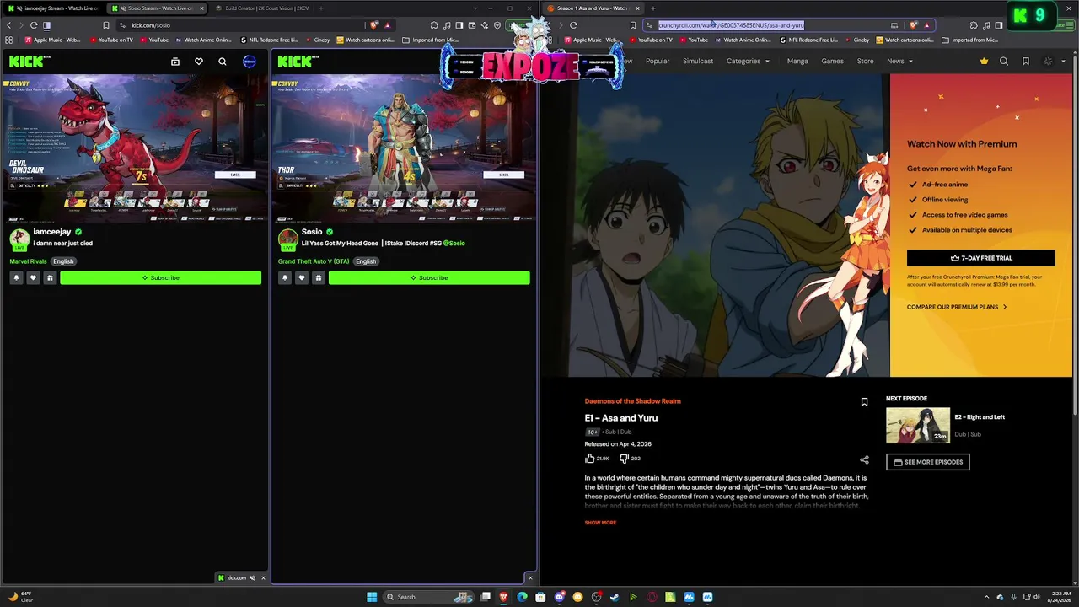Expand description with SHOW MORE
Image resolution: width=1079 pixels, height=607 pixels.
[x=600, y=523]
